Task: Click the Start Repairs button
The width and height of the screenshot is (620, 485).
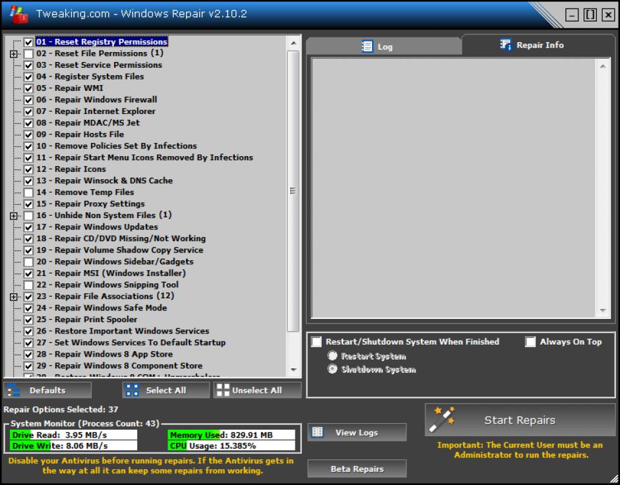Action: [x=520, y=420]
